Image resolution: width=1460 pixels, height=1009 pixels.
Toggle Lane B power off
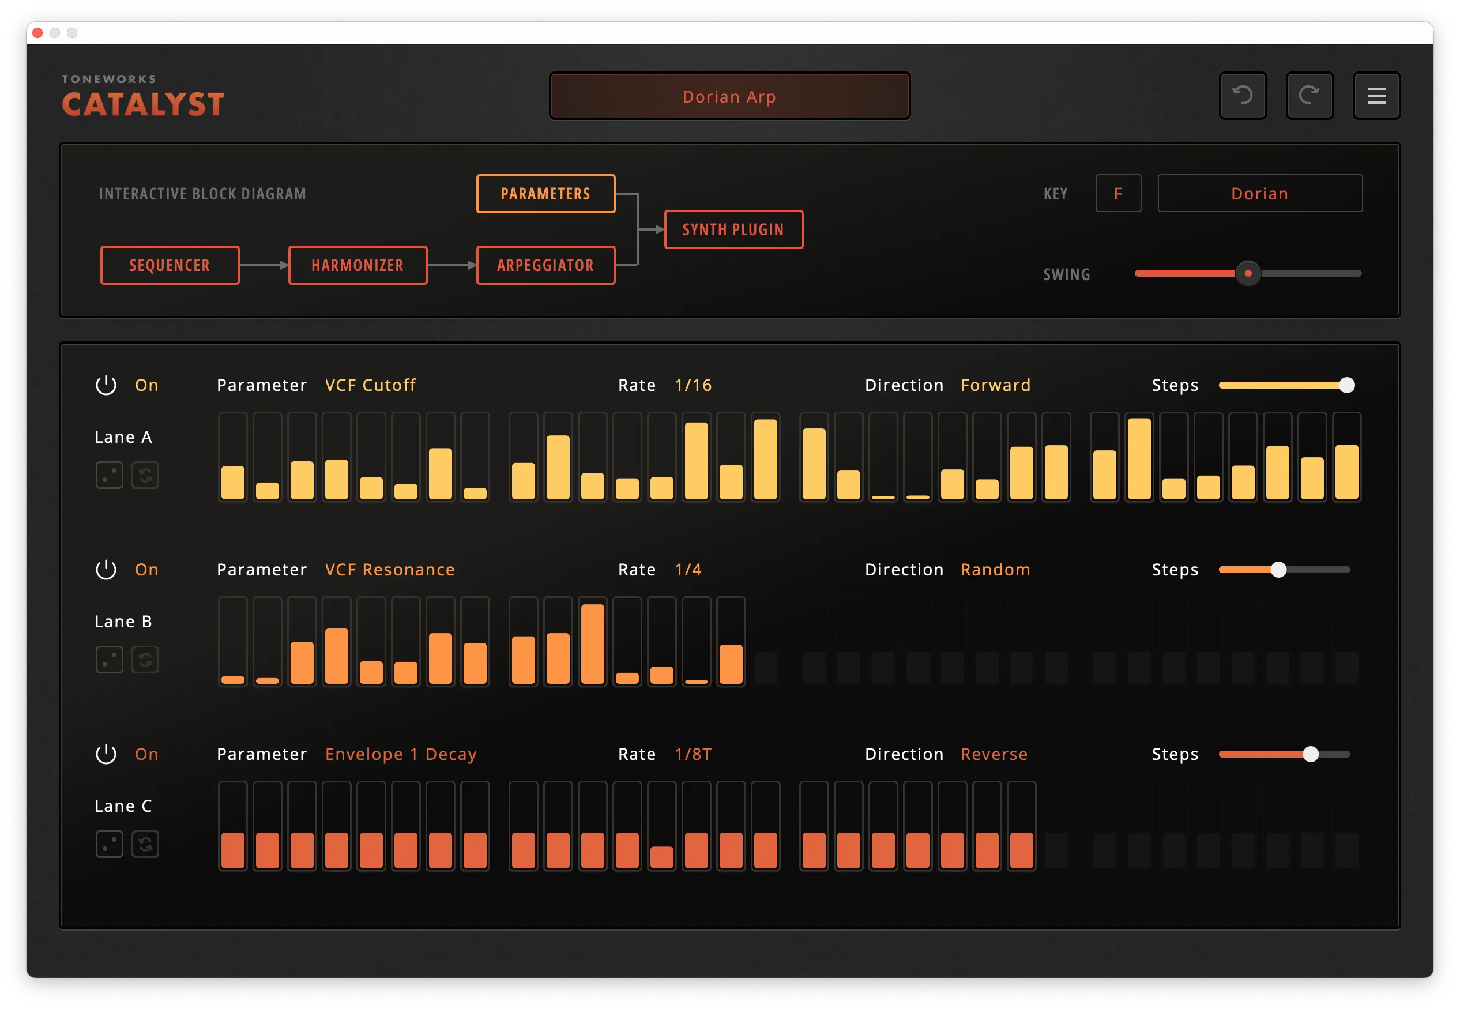[x=106, y=569]
